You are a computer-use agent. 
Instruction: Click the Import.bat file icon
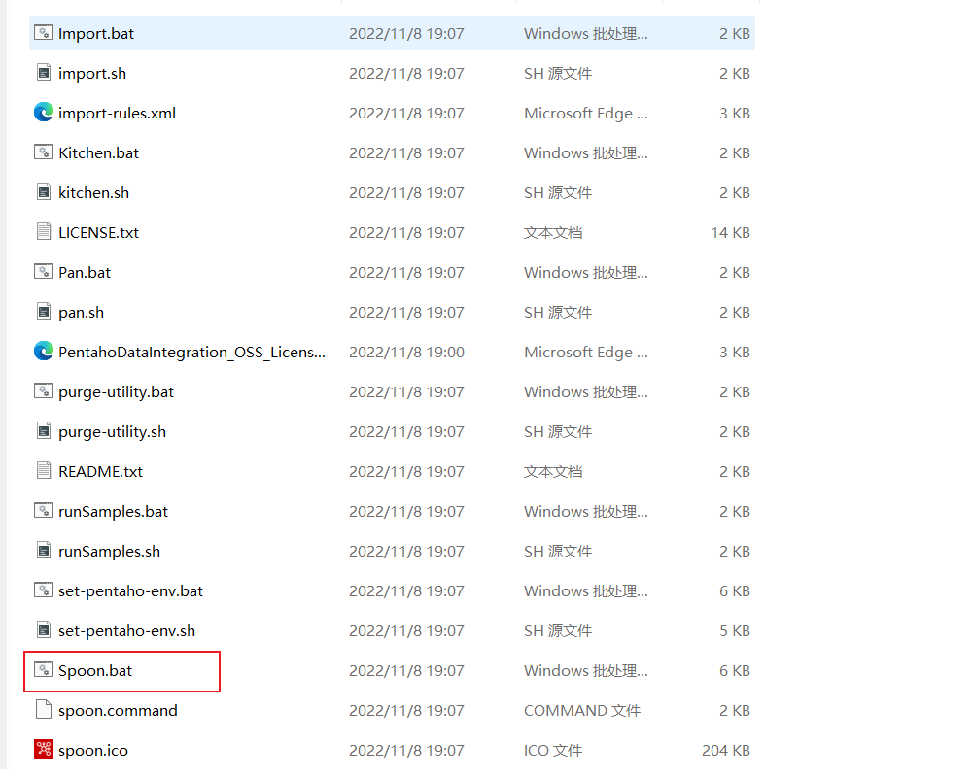point(44,33)
